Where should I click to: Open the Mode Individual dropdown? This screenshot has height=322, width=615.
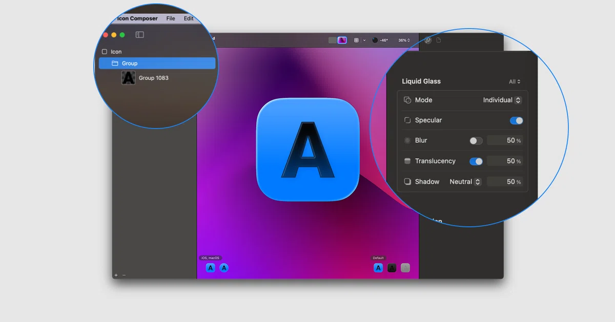point(502,100)
